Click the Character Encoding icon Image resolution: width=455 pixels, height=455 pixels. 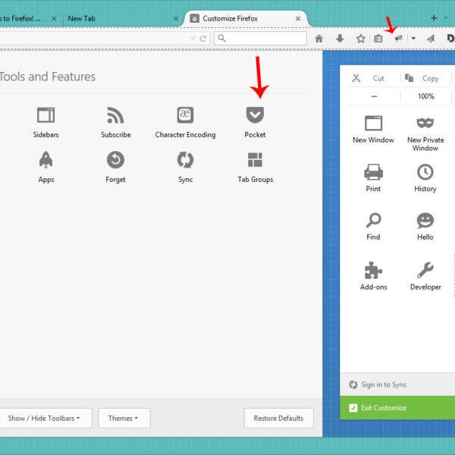click(186, 115)
